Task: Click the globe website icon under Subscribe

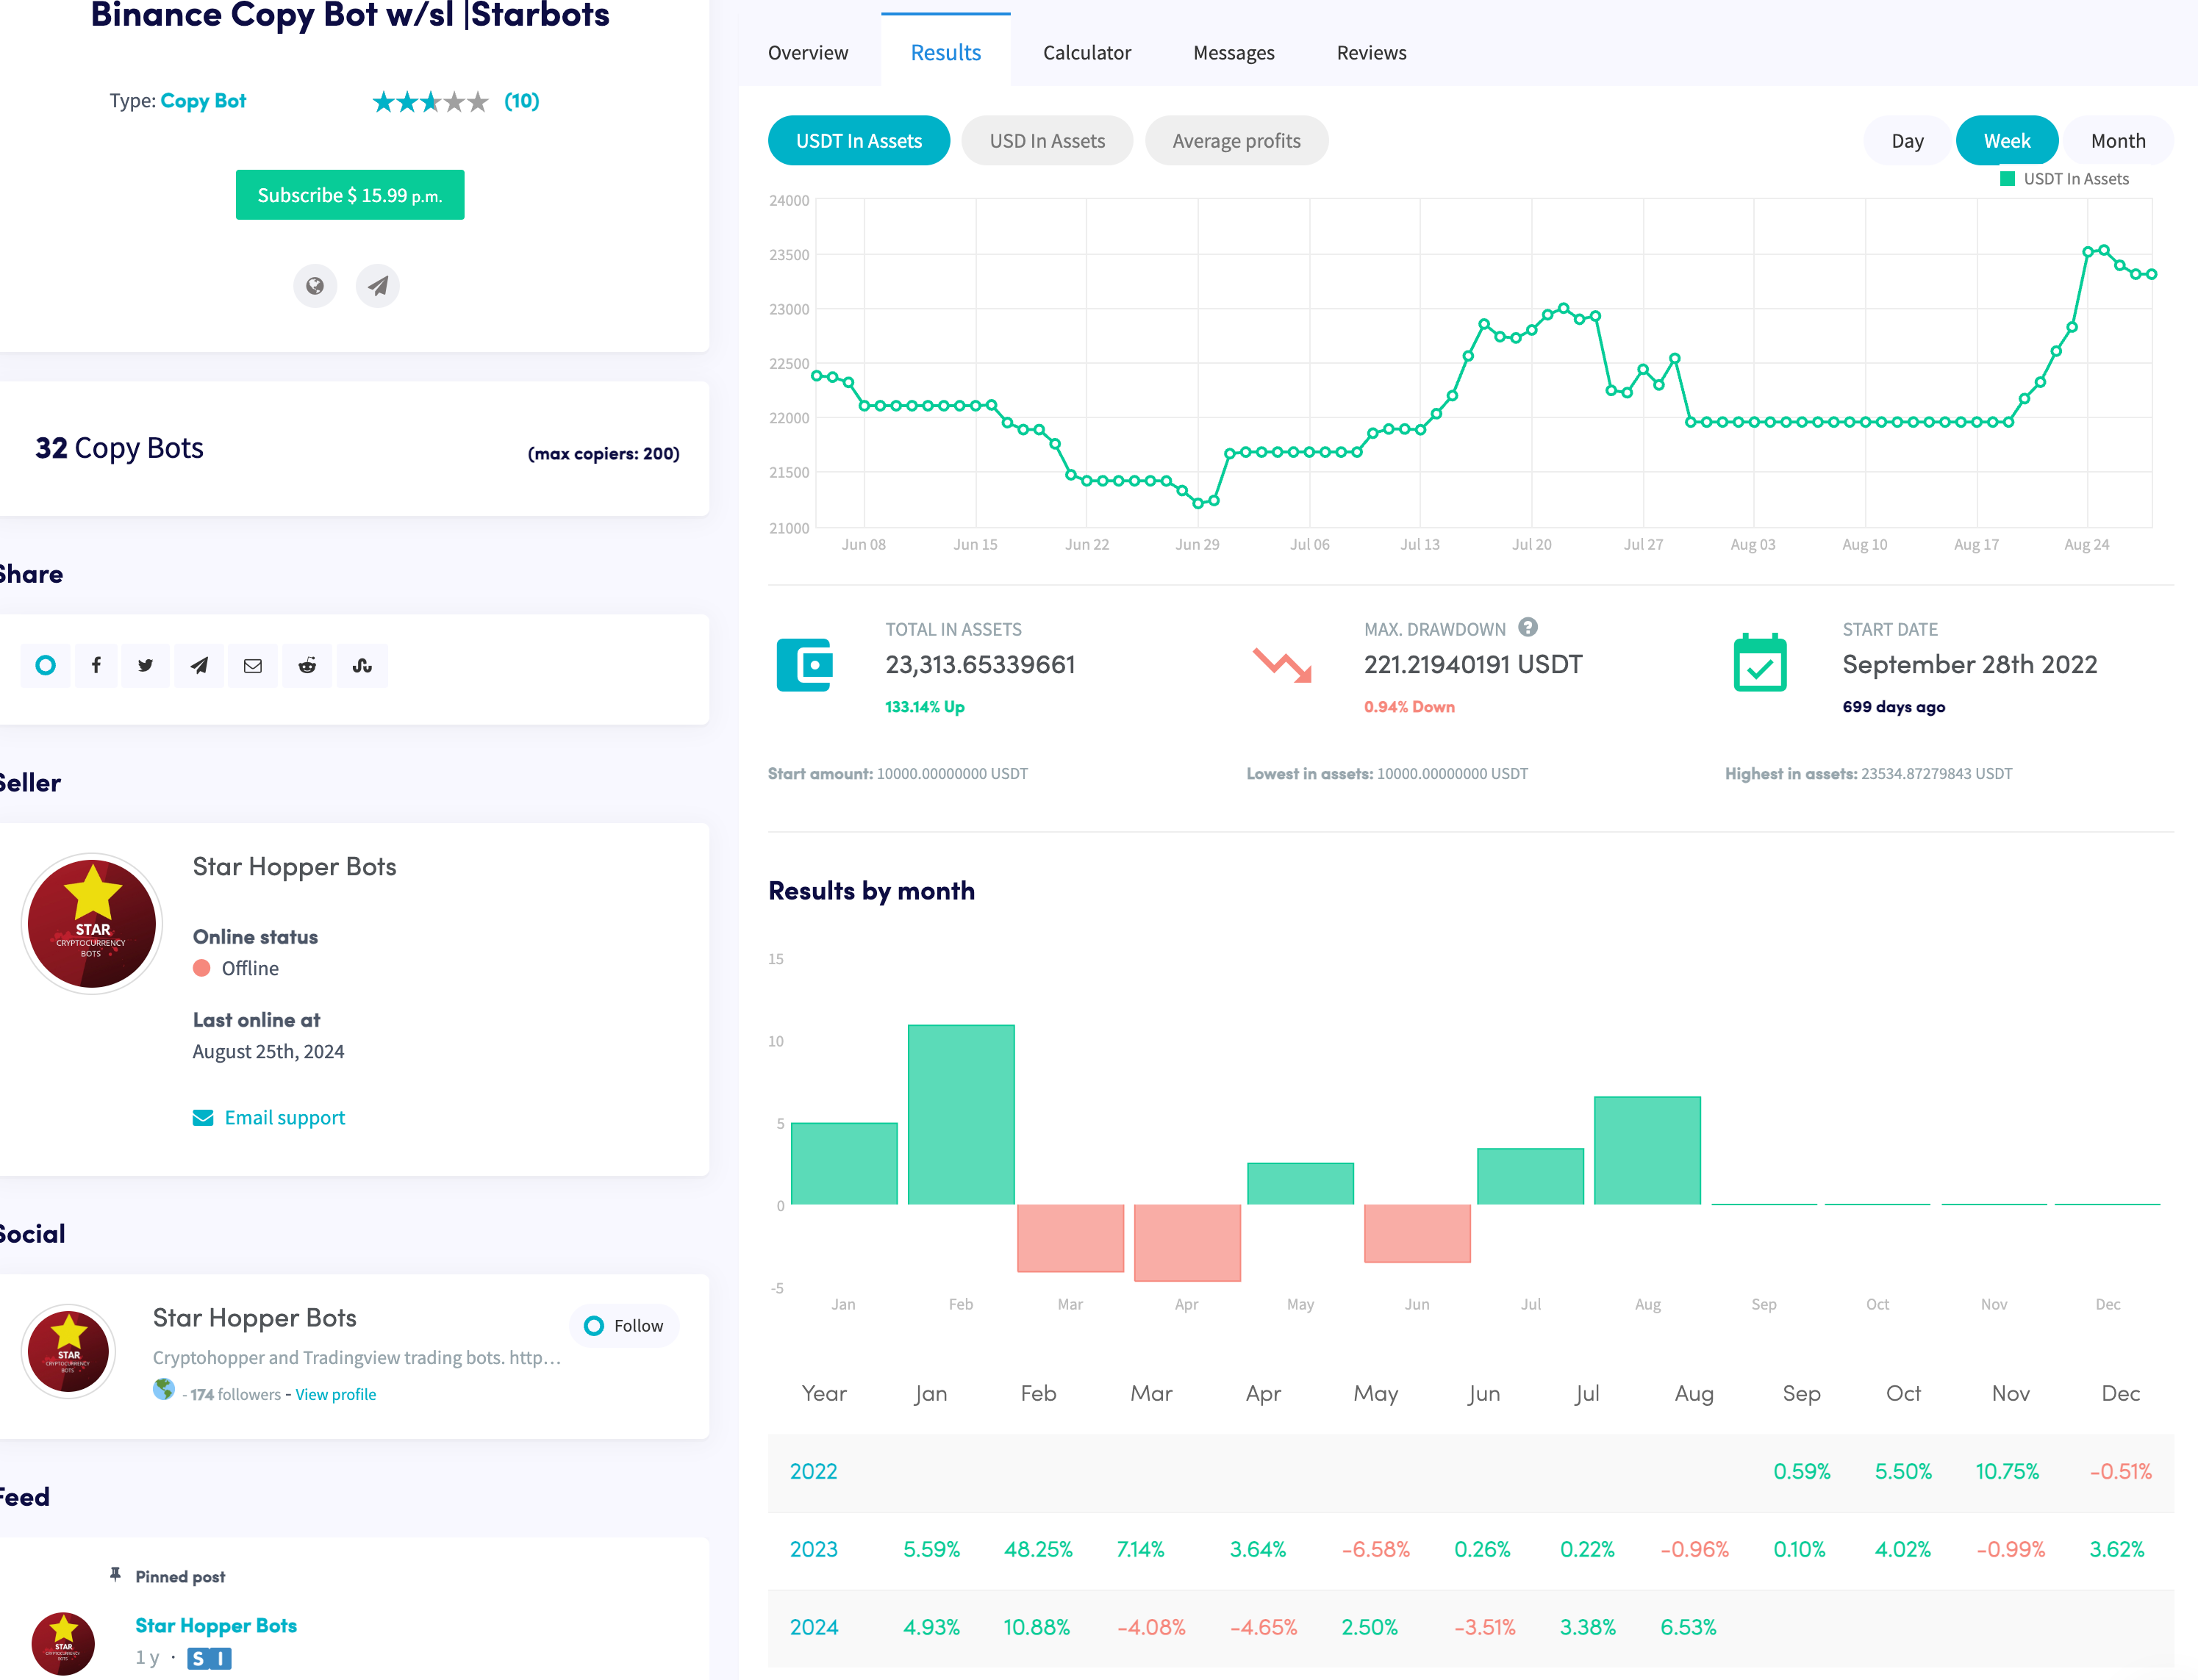Action: click(315, 286)
